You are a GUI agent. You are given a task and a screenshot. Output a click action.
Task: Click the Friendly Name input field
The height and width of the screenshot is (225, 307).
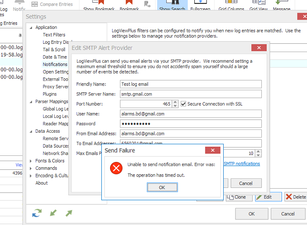tap(191, 84)
